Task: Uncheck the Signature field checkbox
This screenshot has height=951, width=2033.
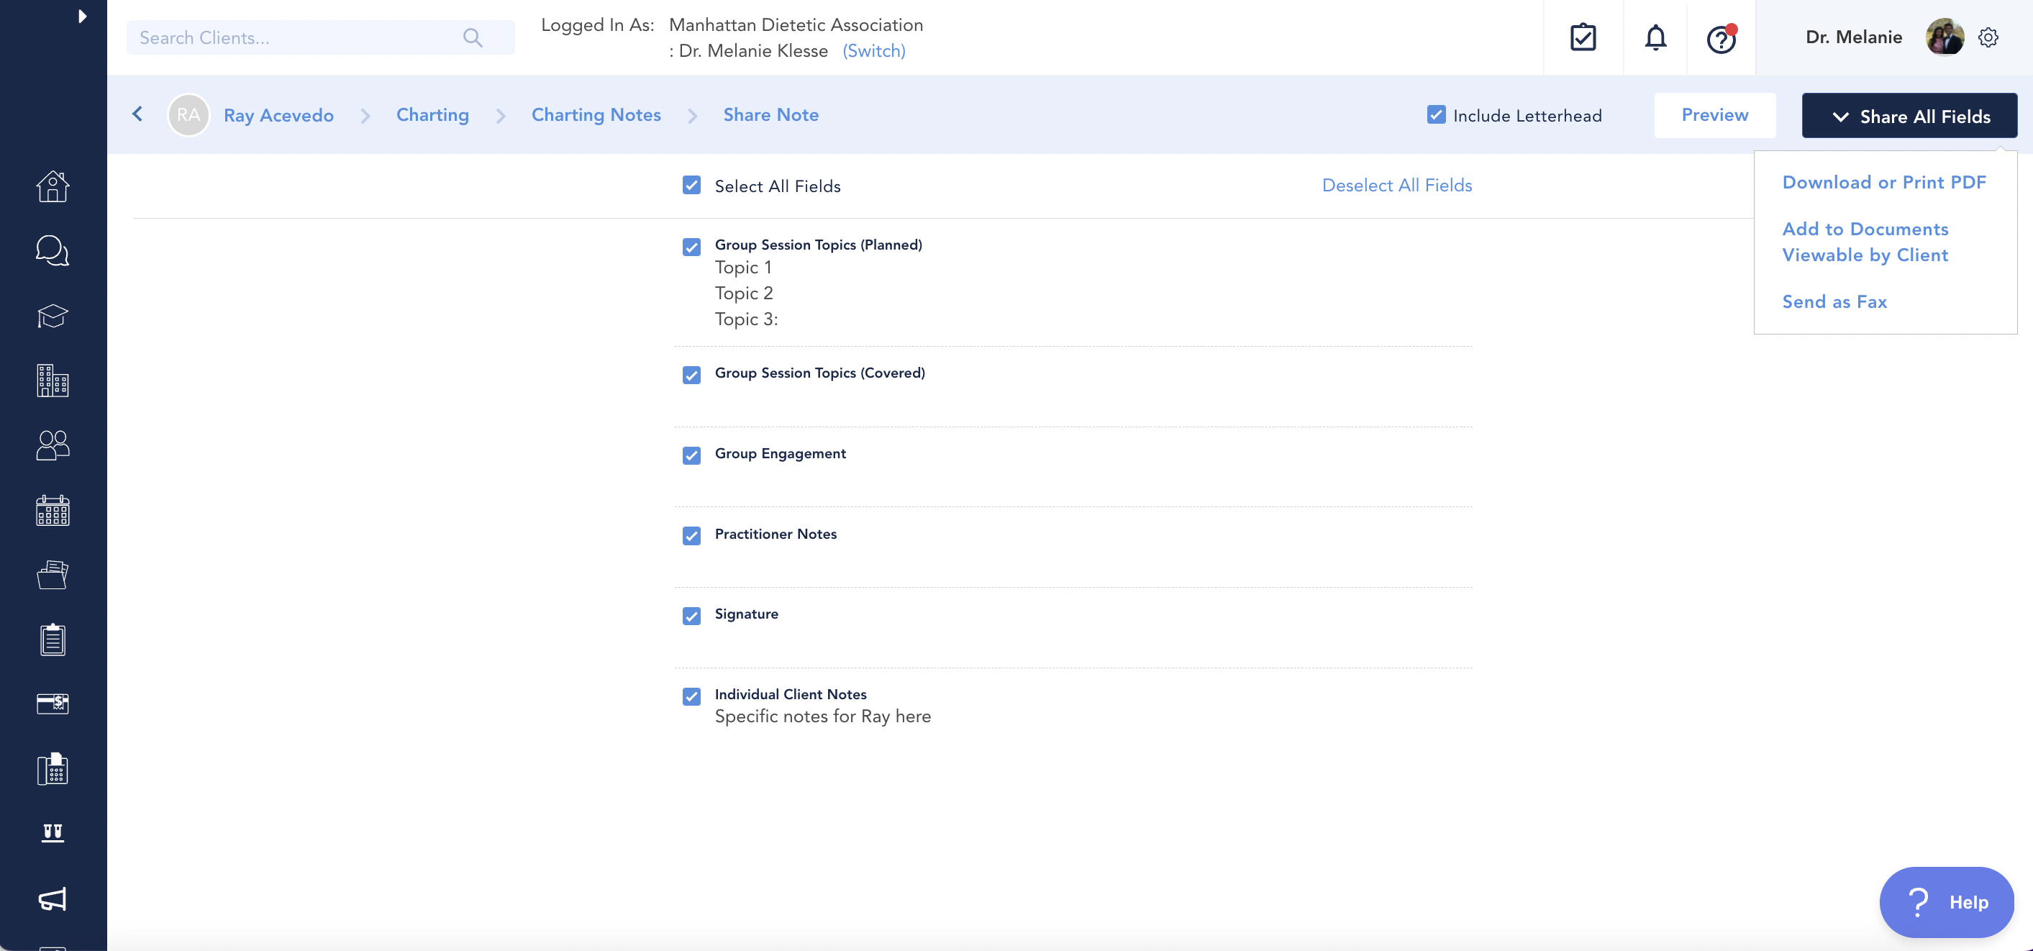Action: tap(691, 616)
